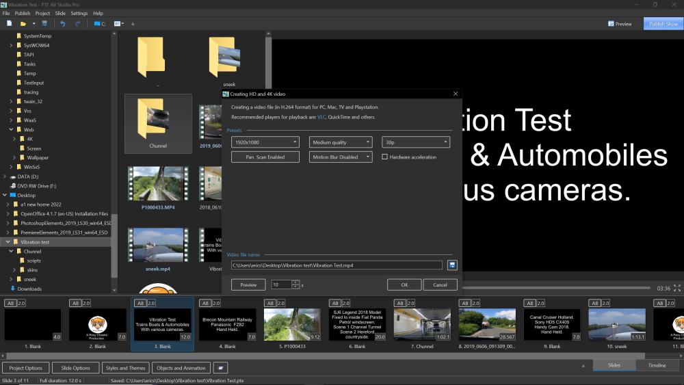
Task: Click the Open project folder icon
Action: click(x=23, y=24)
